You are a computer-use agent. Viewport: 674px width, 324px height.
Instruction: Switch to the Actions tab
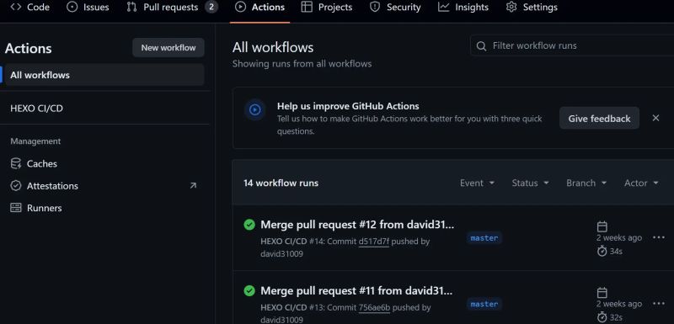[x=260, y=8]
